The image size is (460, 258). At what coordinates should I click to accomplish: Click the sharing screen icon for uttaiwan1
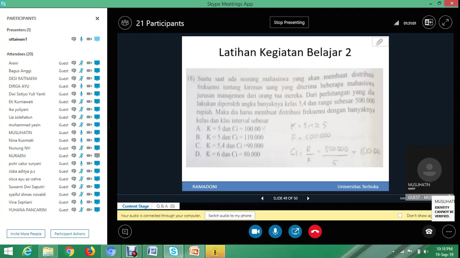[97, 39]
